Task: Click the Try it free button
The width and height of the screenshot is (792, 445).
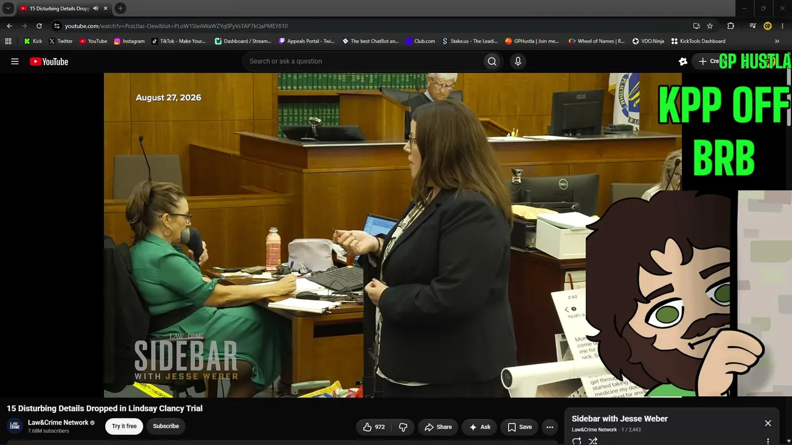Action: pyautogui.click(x=124, y=426)
